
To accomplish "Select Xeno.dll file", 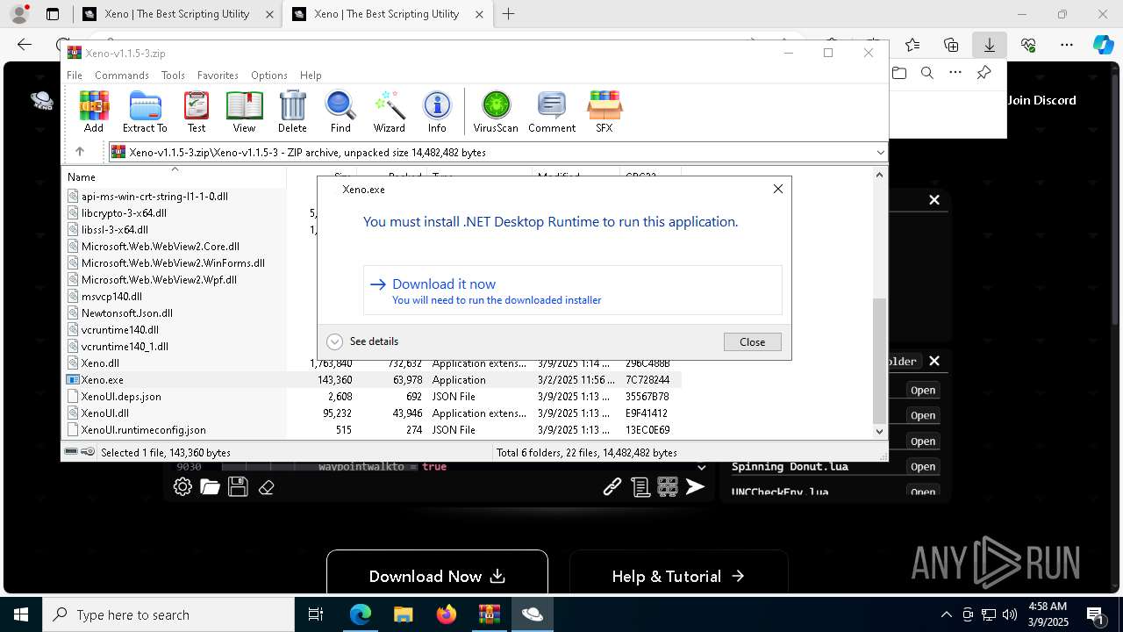I will (100, 363).
